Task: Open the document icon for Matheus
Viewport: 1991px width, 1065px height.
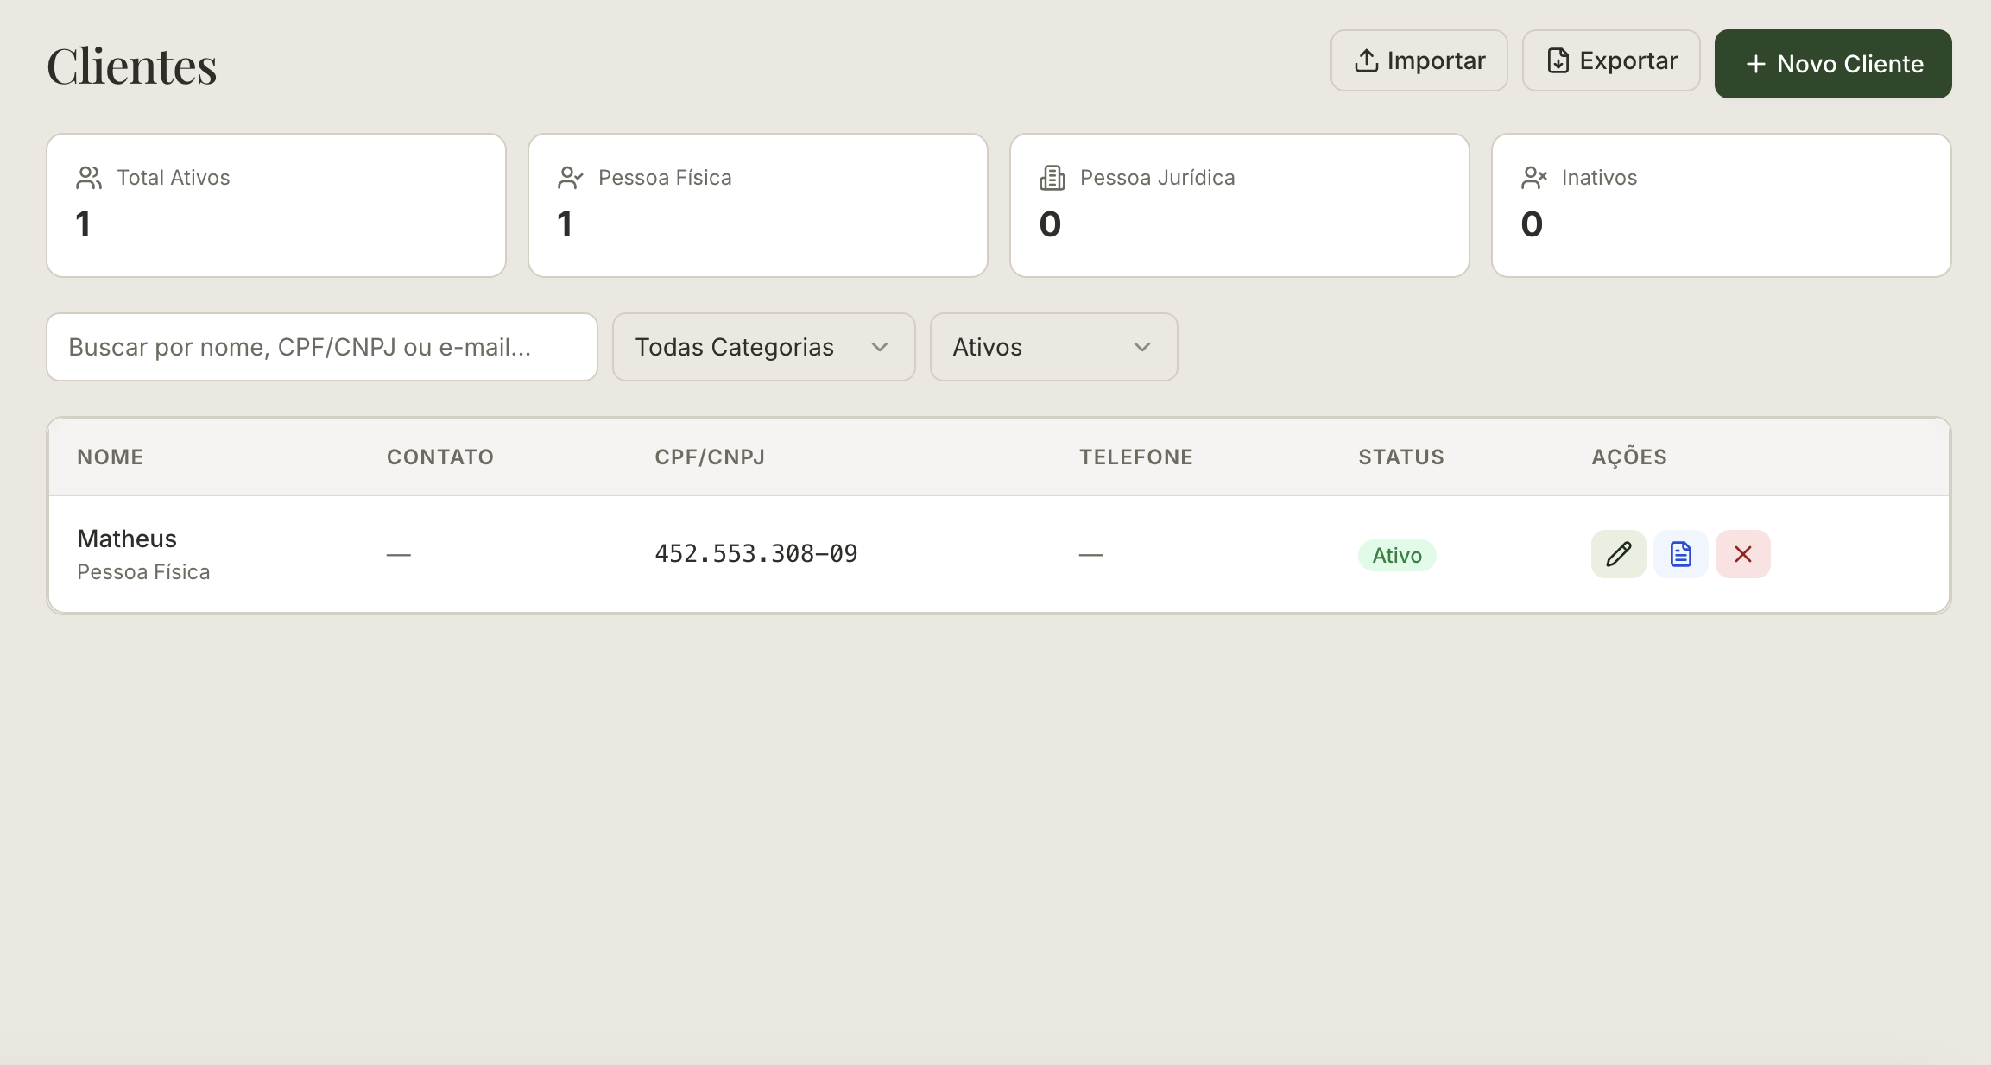Action: click(x=1680, y=554)
